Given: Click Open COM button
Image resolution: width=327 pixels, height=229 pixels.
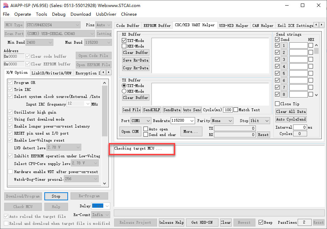Looking at the screenshot, I should pos(130,132).
